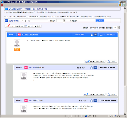Click the unread badge on No.14-2 header

(x=26, y=68)
